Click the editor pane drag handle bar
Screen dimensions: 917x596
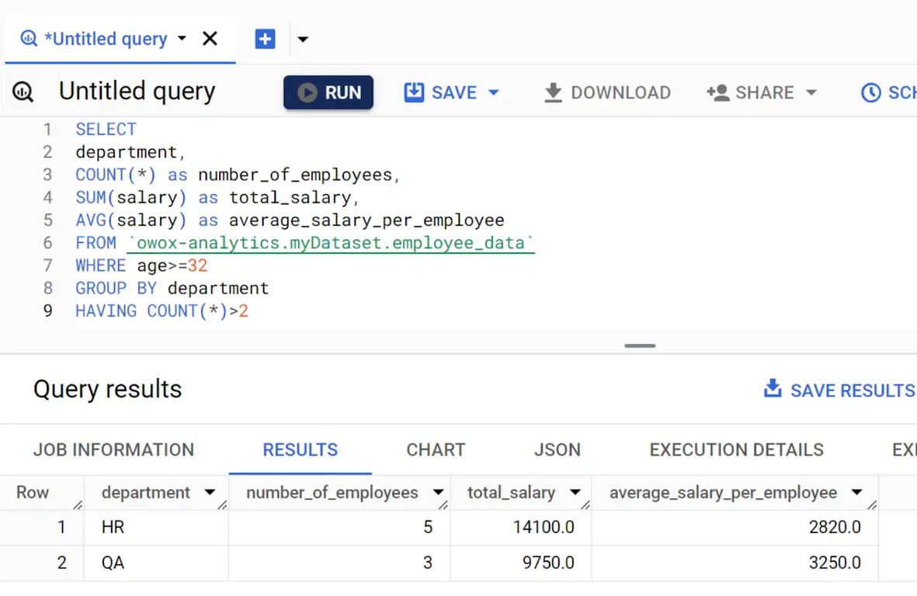(640, 346)
